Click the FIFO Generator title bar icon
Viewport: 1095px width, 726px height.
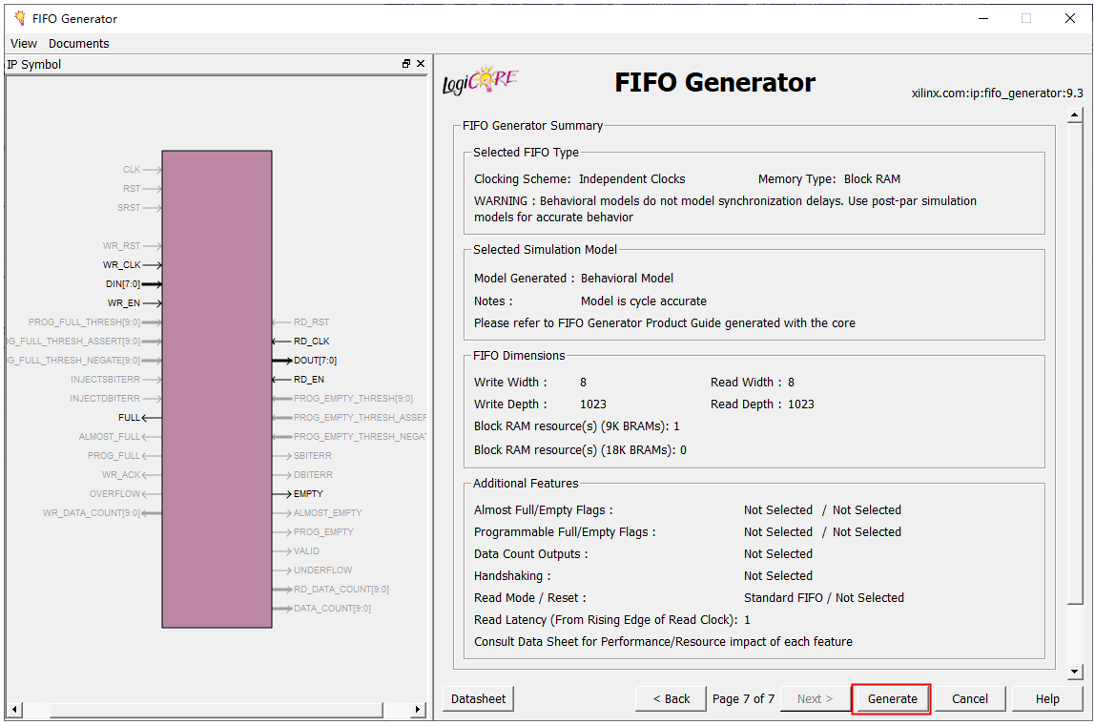(x=19, y=18)
